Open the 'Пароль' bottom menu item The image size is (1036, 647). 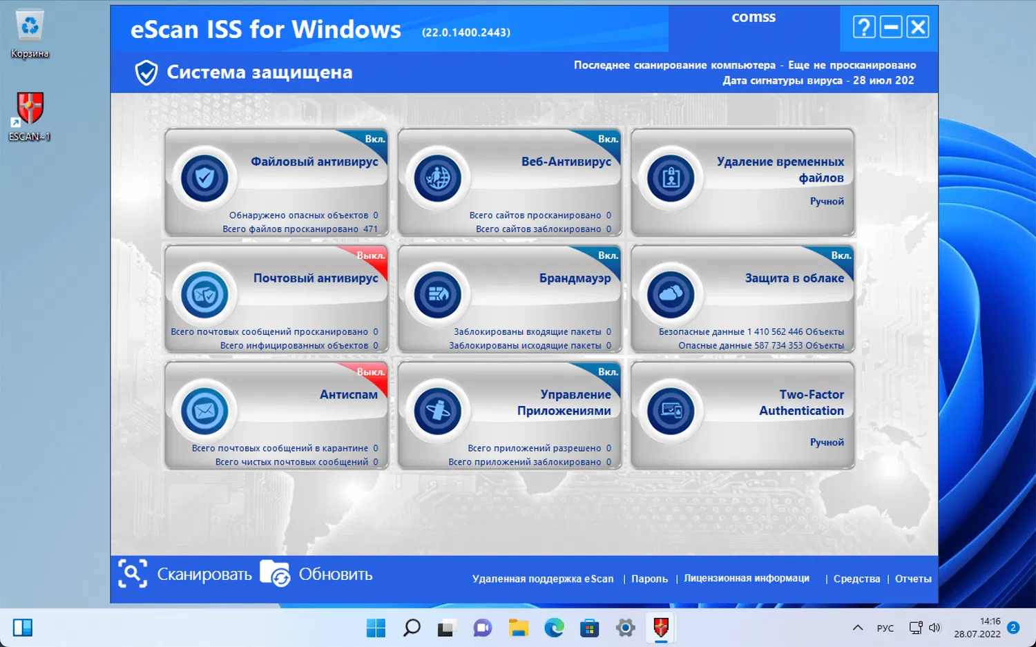click(x=649, y=579)
